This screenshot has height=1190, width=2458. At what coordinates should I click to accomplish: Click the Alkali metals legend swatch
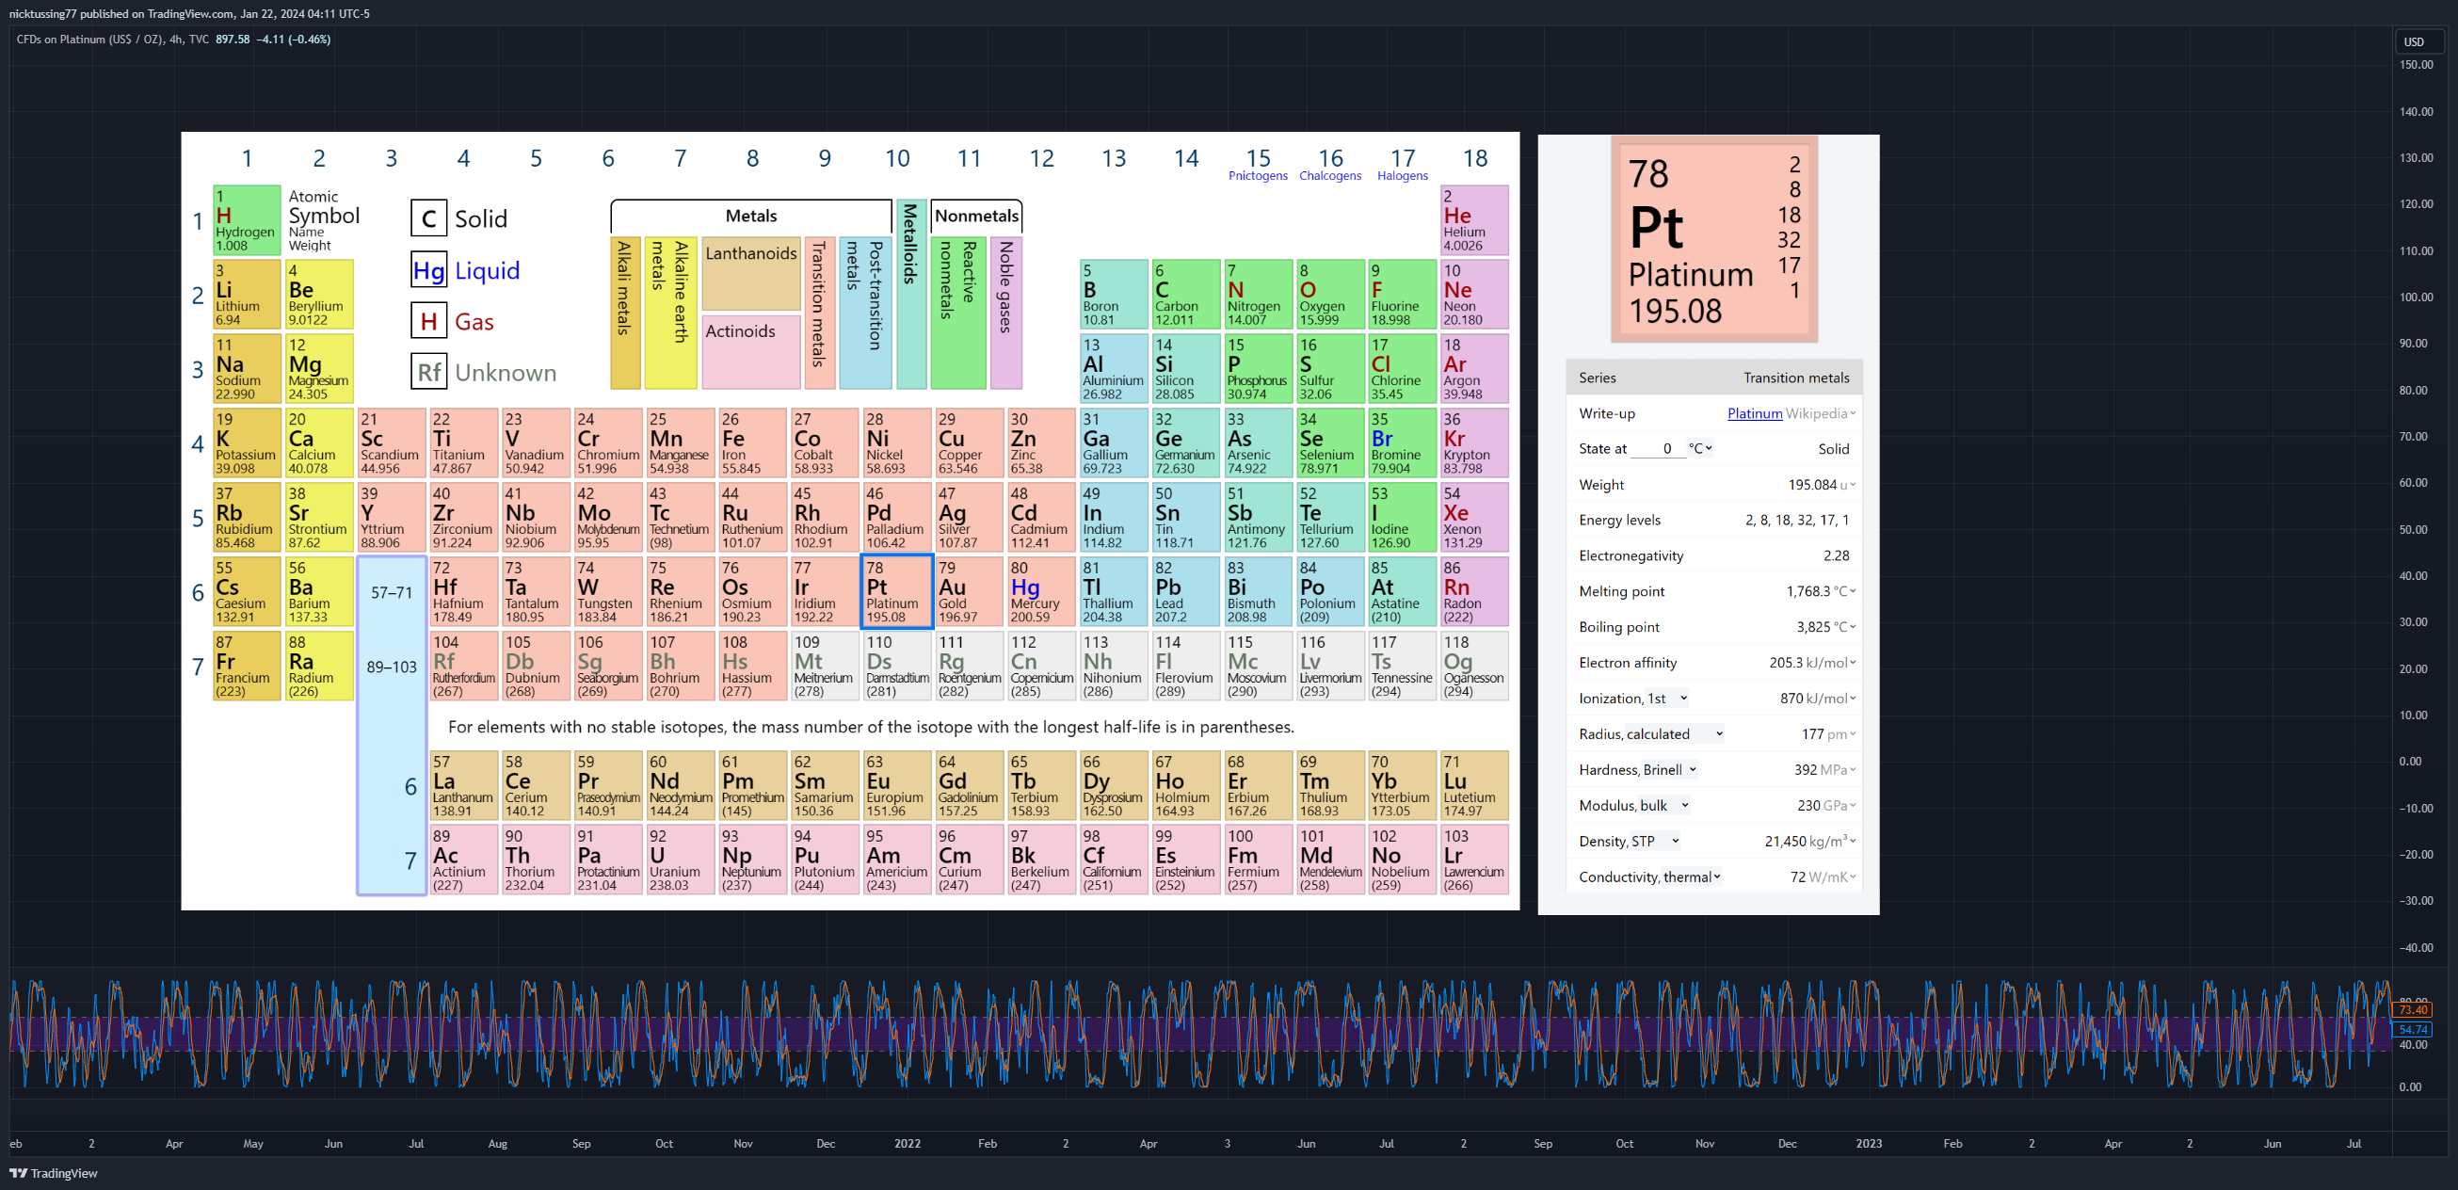coord(625,313)
